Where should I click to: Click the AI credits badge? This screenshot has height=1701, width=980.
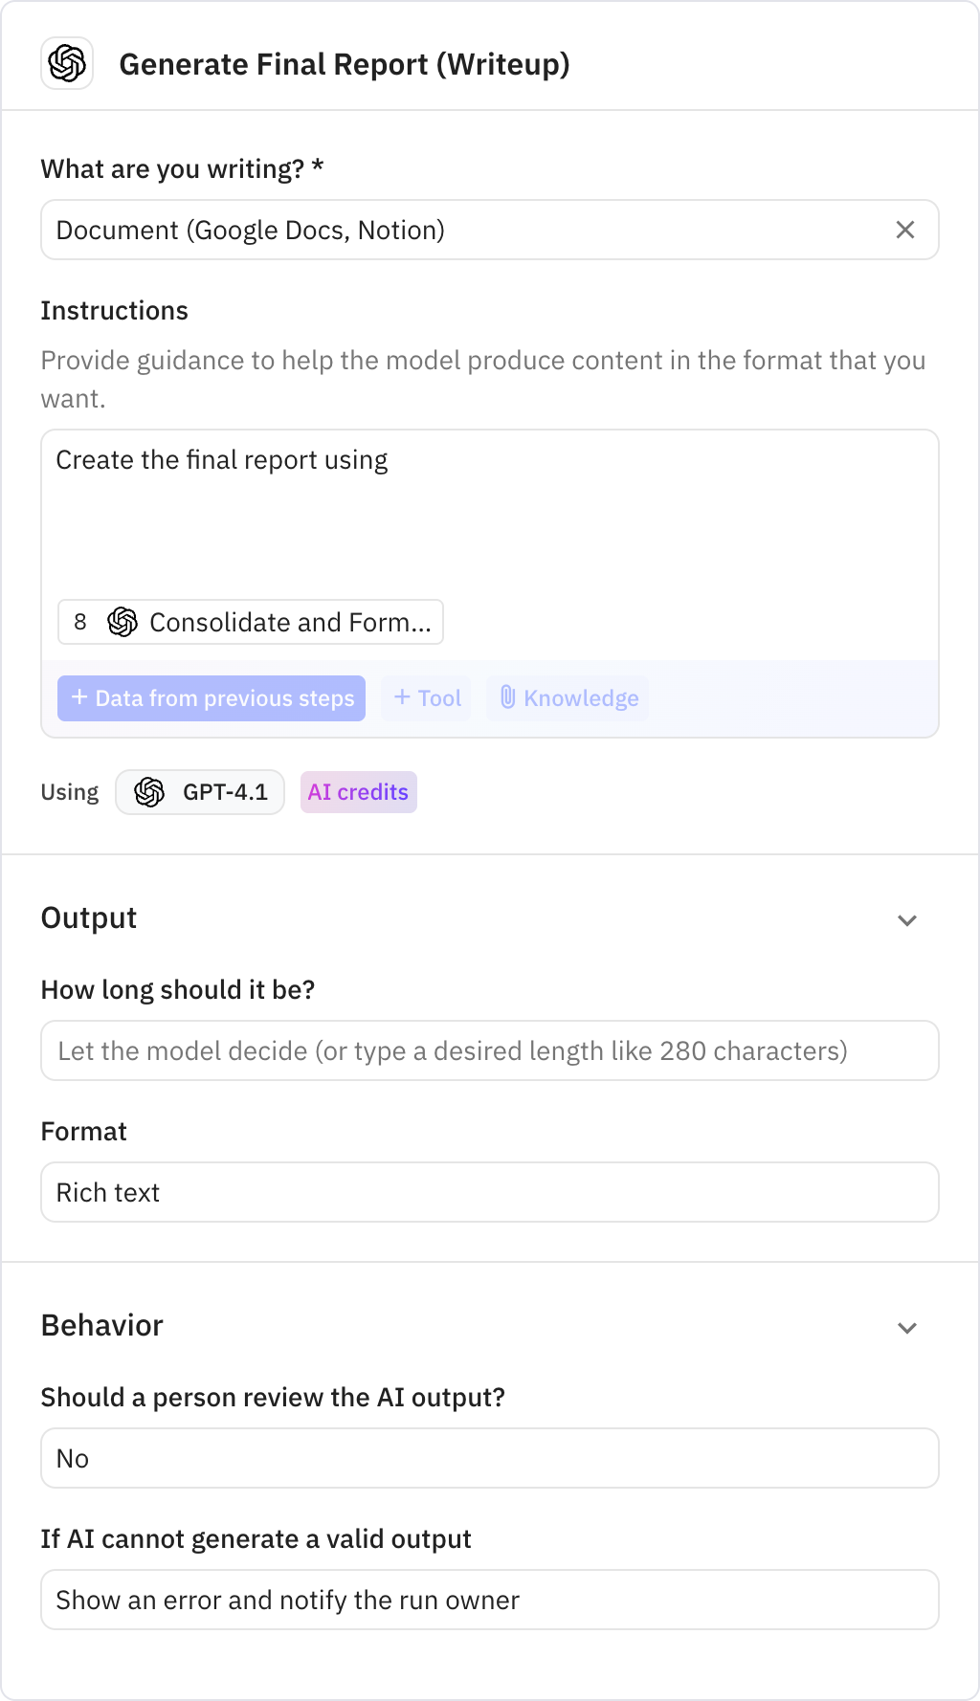pos(358,792)
